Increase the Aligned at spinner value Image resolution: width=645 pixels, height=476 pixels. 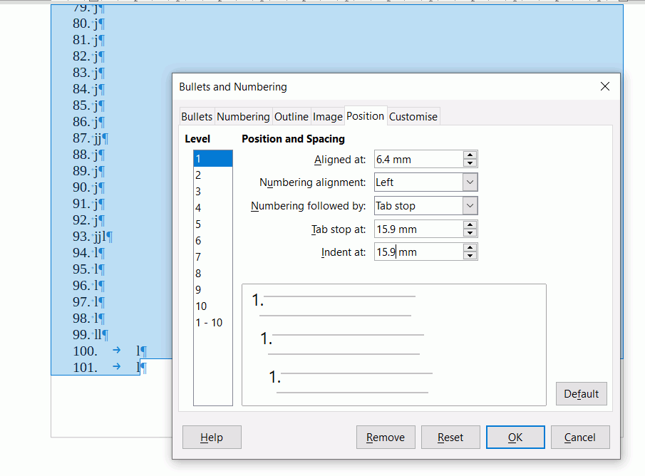pyautogui.click(x=470, y=155)
